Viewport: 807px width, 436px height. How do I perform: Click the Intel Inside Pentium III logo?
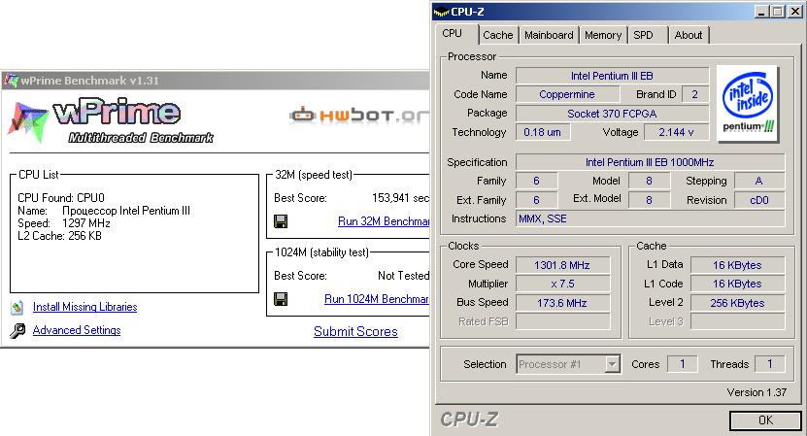click(x=748, y=104)
